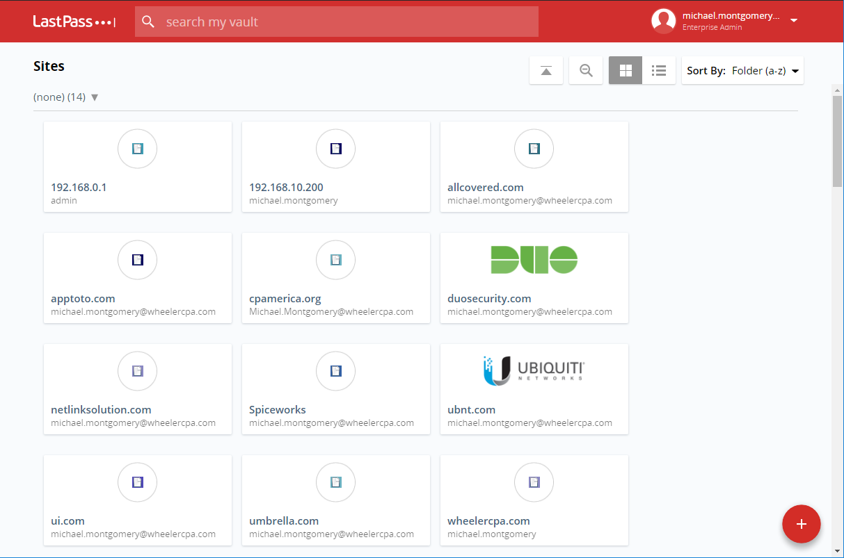Click the Spiceworks site icon
The height and width of the screenshot is (558, 844).
tap(336, 370)
